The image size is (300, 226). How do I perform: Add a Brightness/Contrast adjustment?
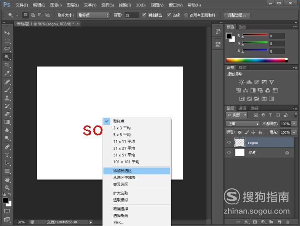pyautogui.click(x=241, y=82)
